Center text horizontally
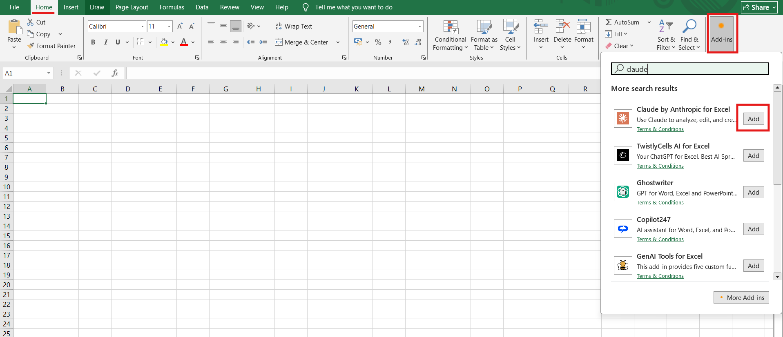The width and height of the screenshot is (783, 337). (223, 42)
